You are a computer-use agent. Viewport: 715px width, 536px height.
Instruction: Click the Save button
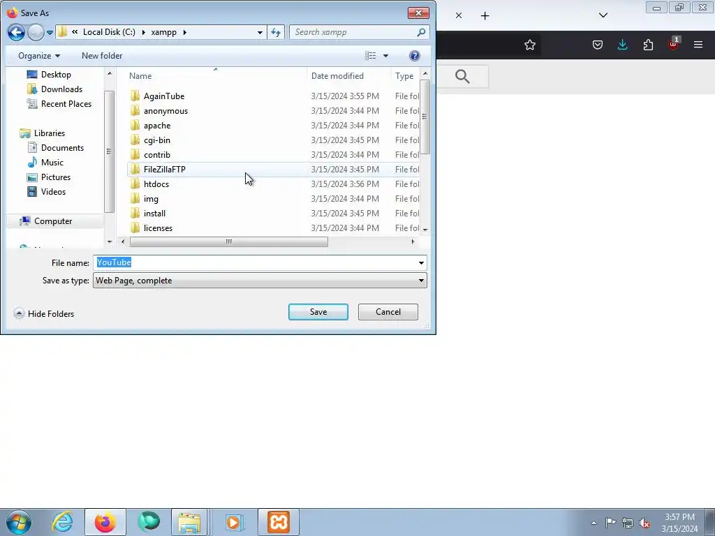318,312
